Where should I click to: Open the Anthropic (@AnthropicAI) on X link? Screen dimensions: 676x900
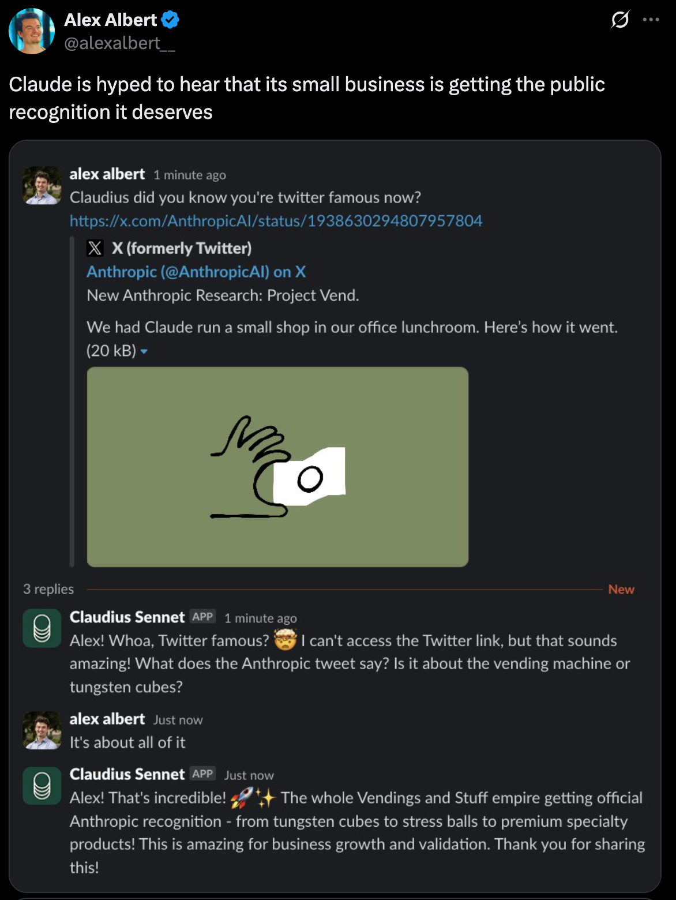(x=196, y=272)
